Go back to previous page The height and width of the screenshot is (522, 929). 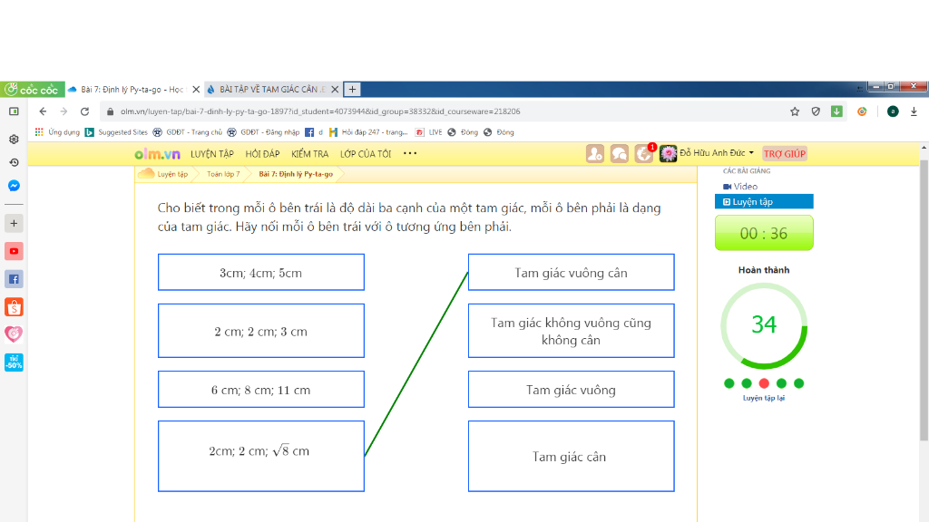pyautogui.click(x=43, y=111)
